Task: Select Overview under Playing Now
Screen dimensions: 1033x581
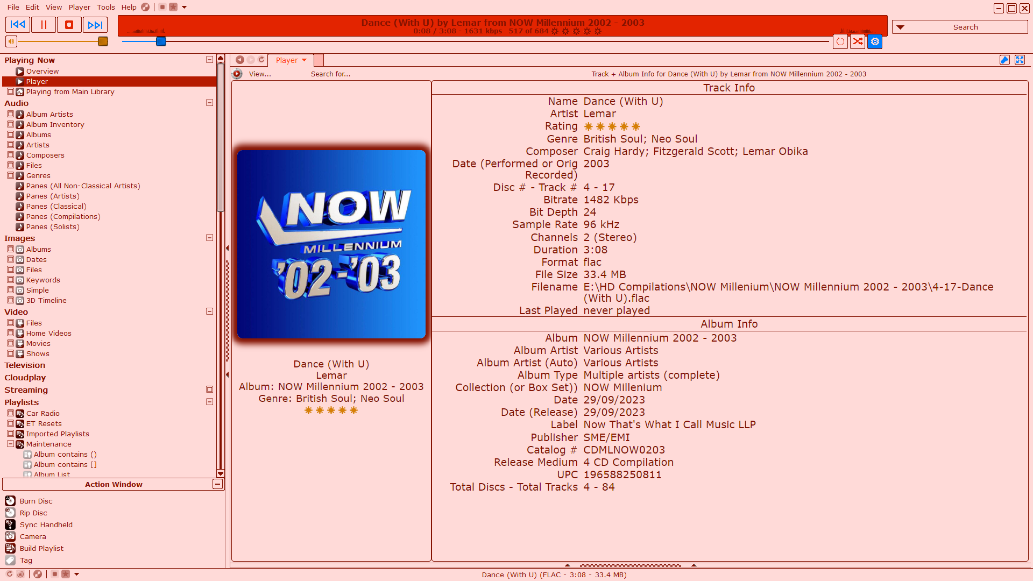Action: pyautogui.click(x=43, y=71)
